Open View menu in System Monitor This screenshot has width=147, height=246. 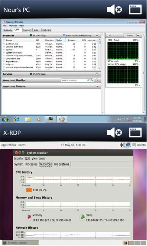pyautogui.click(x=35, y=158)
